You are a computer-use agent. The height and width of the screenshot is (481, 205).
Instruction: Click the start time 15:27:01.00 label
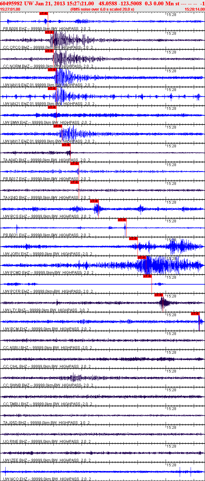10,9
